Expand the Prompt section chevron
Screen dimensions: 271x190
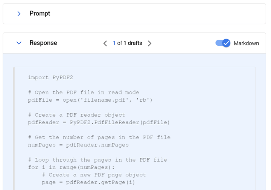point(19,14)
